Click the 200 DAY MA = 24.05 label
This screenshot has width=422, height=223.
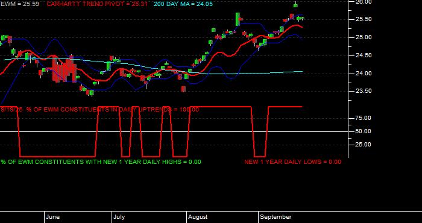[x=183, y=4]
